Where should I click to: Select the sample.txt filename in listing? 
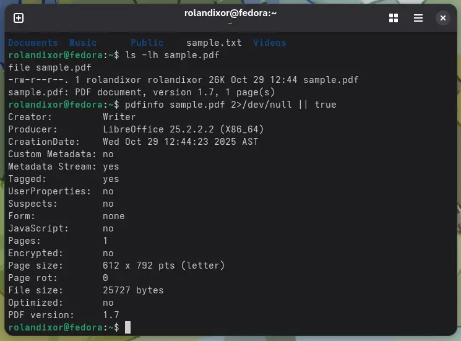(x=213, y=43)
